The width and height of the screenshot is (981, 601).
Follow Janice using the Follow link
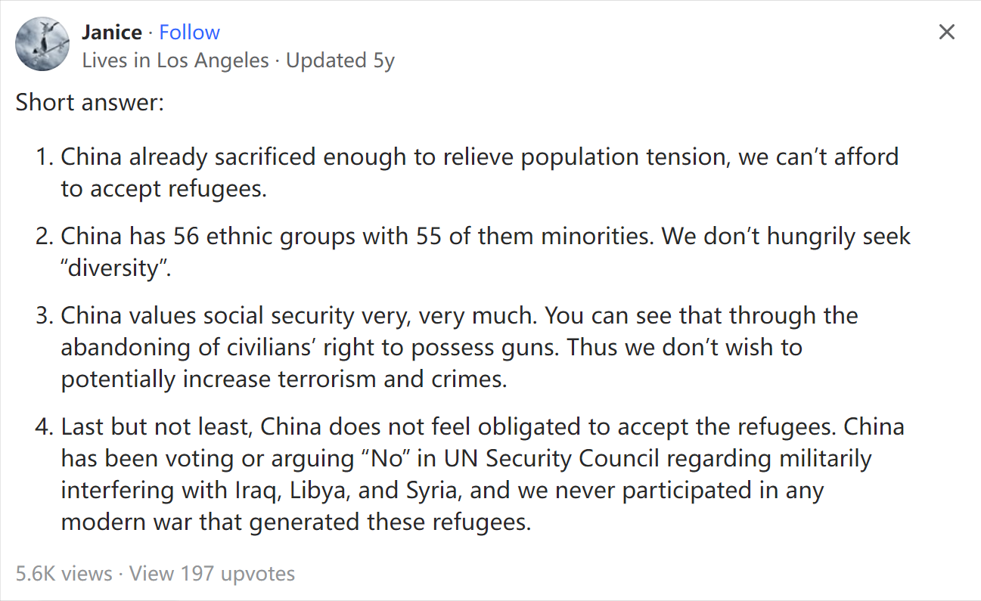click(x=189, y=33)
